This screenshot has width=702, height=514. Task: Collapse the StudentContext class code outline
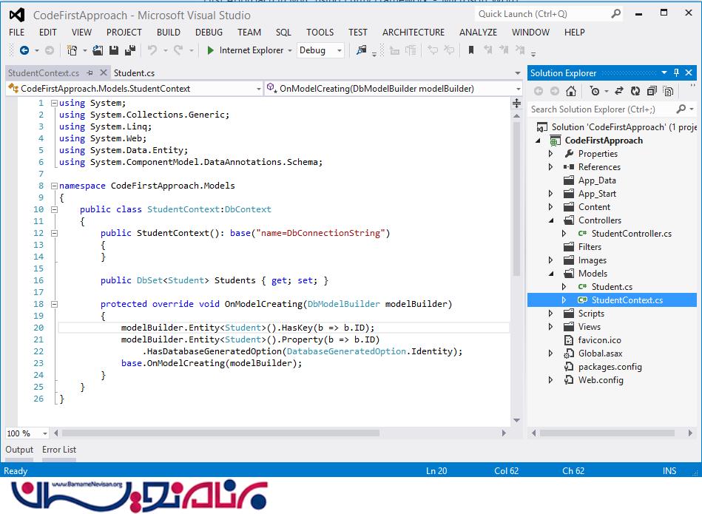click(54, 209)
